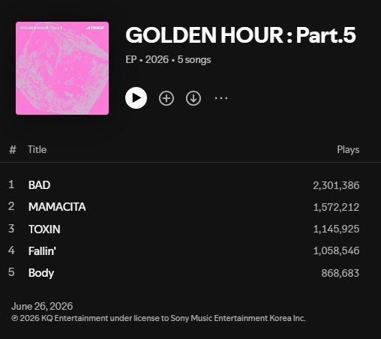The height and width of the screenshot is (339, 381).
Task: Add the EP to your library
Action: point(166,98)
